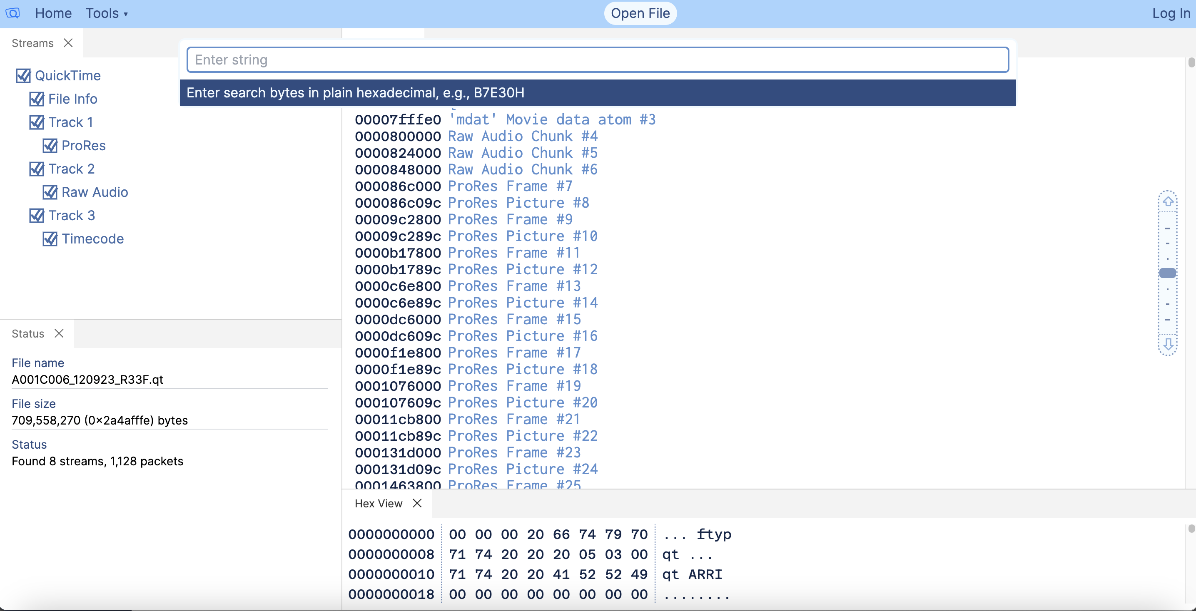Click the up arrow on the navigation slider

point(1169,201)
